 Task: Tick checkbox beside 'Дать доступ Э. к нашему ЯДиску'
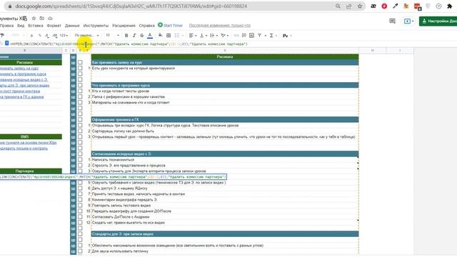click(x=80, y=188)
